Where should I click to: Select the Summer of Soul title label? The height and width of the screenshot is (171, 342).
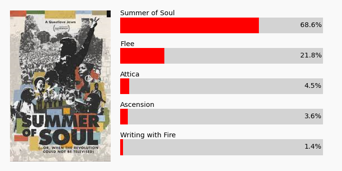point(147,13)
